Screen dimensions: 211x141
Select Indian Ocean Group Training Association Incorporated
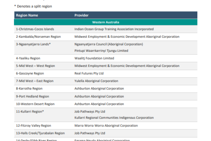(114, 29)
